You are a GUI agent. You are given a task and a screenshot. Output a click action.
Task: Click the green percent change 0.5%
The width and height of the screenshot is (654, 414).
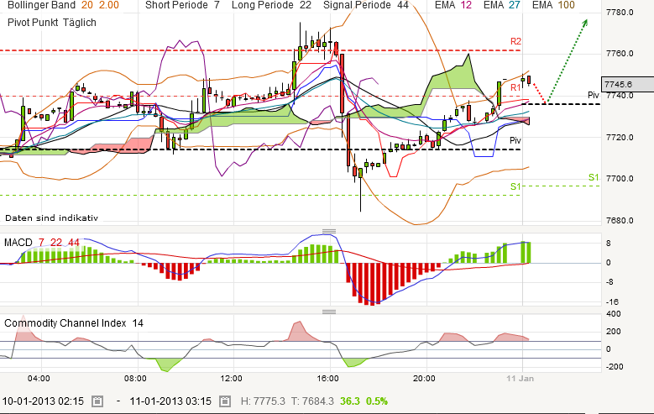(x=377, y=401)
